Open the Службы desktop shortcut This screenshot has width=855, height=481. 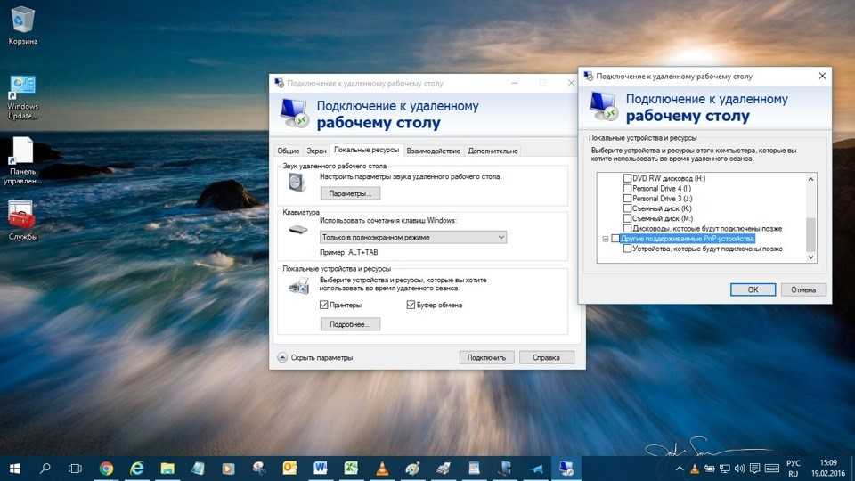[x=22, y=220]
